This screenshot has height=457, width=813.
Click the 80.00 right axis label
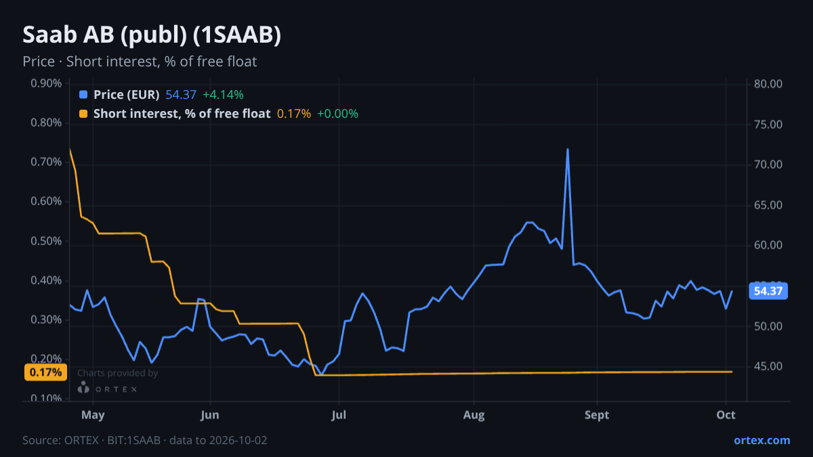768,84
